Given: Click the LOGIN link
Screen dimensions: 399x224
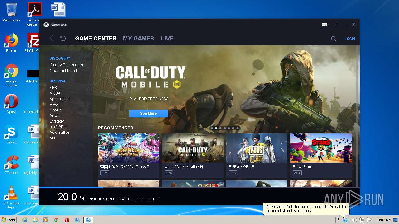Looking at the screenshot, I should click(x=349, y=39).
